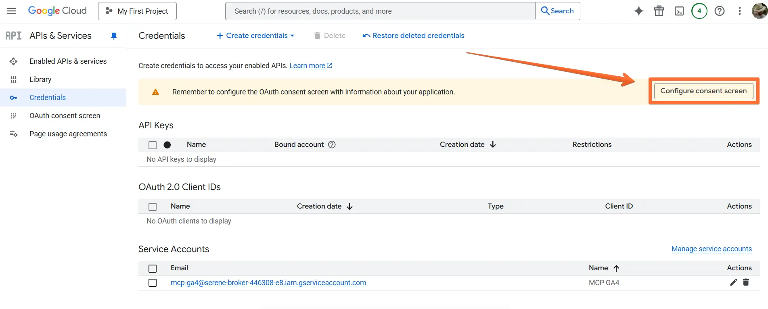Click the Bound account help icon

pyautogui.click(x=332, y=144)
